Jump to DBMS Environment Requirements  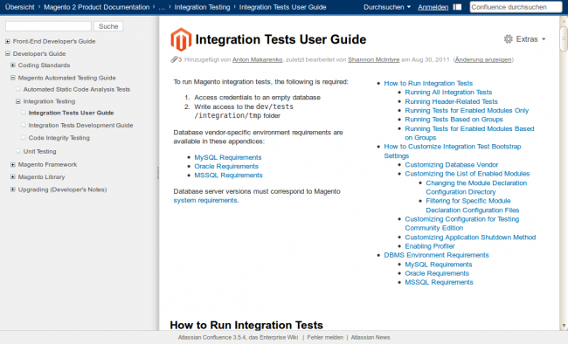coord(436,255)
